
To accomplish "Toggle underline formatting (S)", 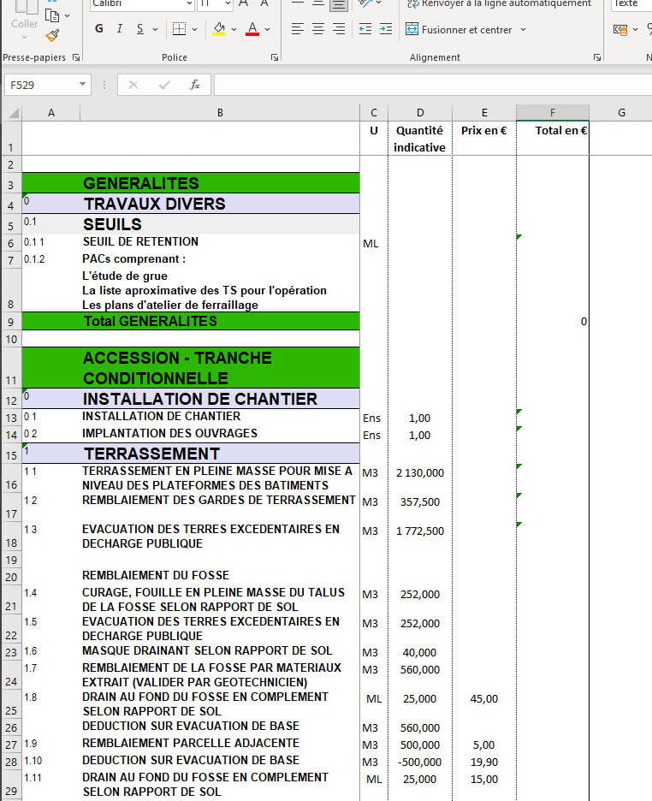I will tap(139, 28).
